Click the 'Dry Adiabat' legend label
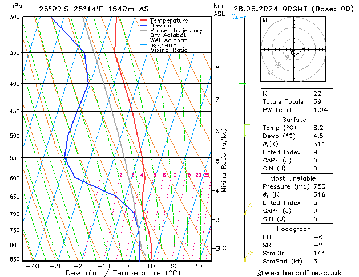 pos(168,35)
